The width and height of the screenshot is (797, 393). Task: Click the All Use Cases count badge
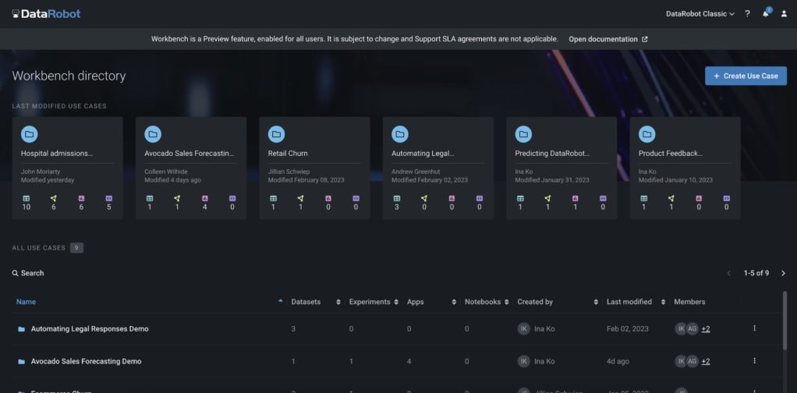tap(76, 248)
